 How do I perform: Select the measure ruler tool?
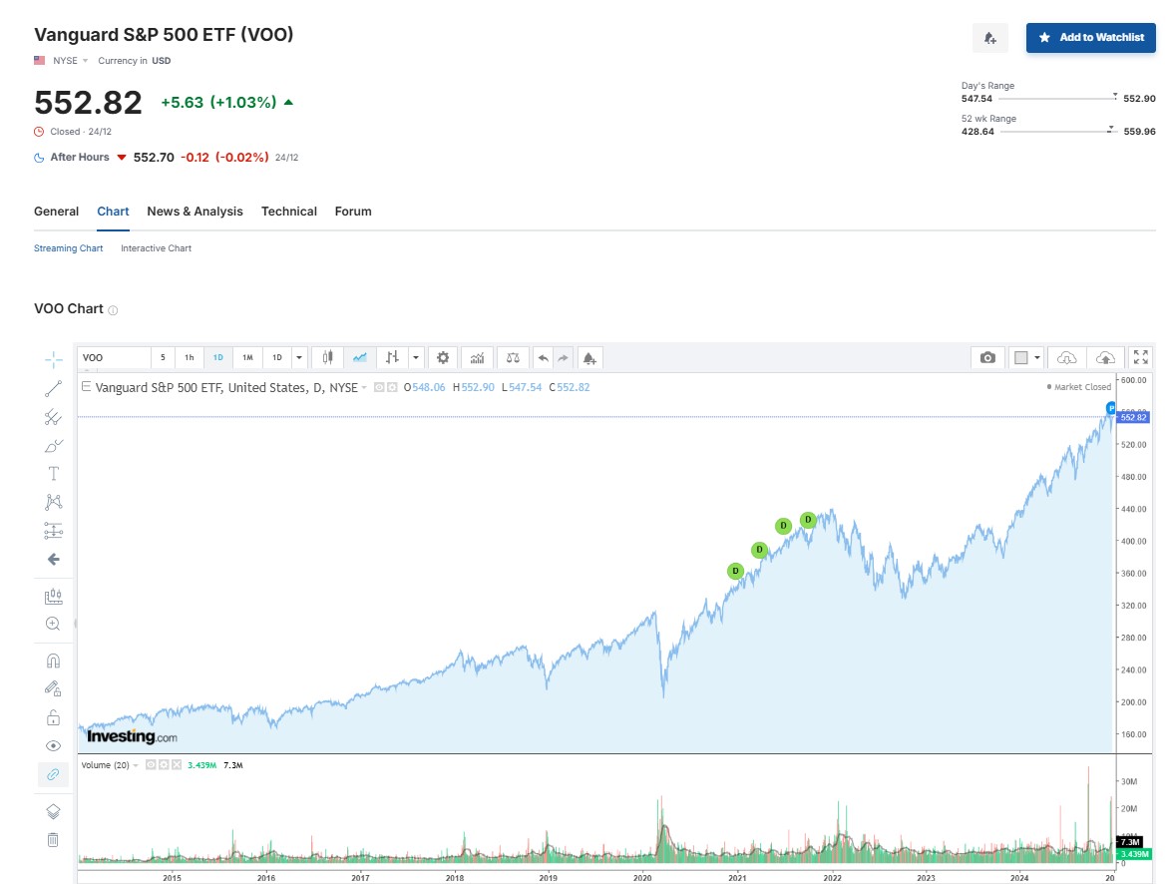(54, 596)
